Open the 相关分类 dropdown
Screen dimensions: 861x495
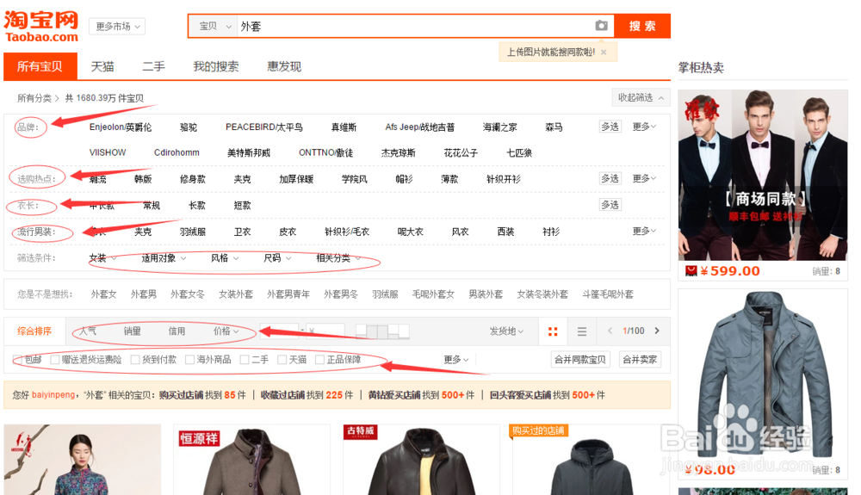(338, 258)
